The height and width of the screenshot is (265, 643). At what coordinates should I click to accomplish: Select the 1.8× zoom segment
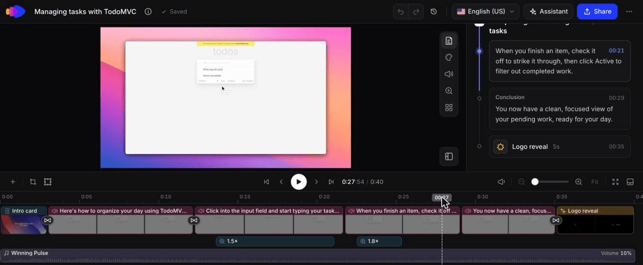coord(379,241)
